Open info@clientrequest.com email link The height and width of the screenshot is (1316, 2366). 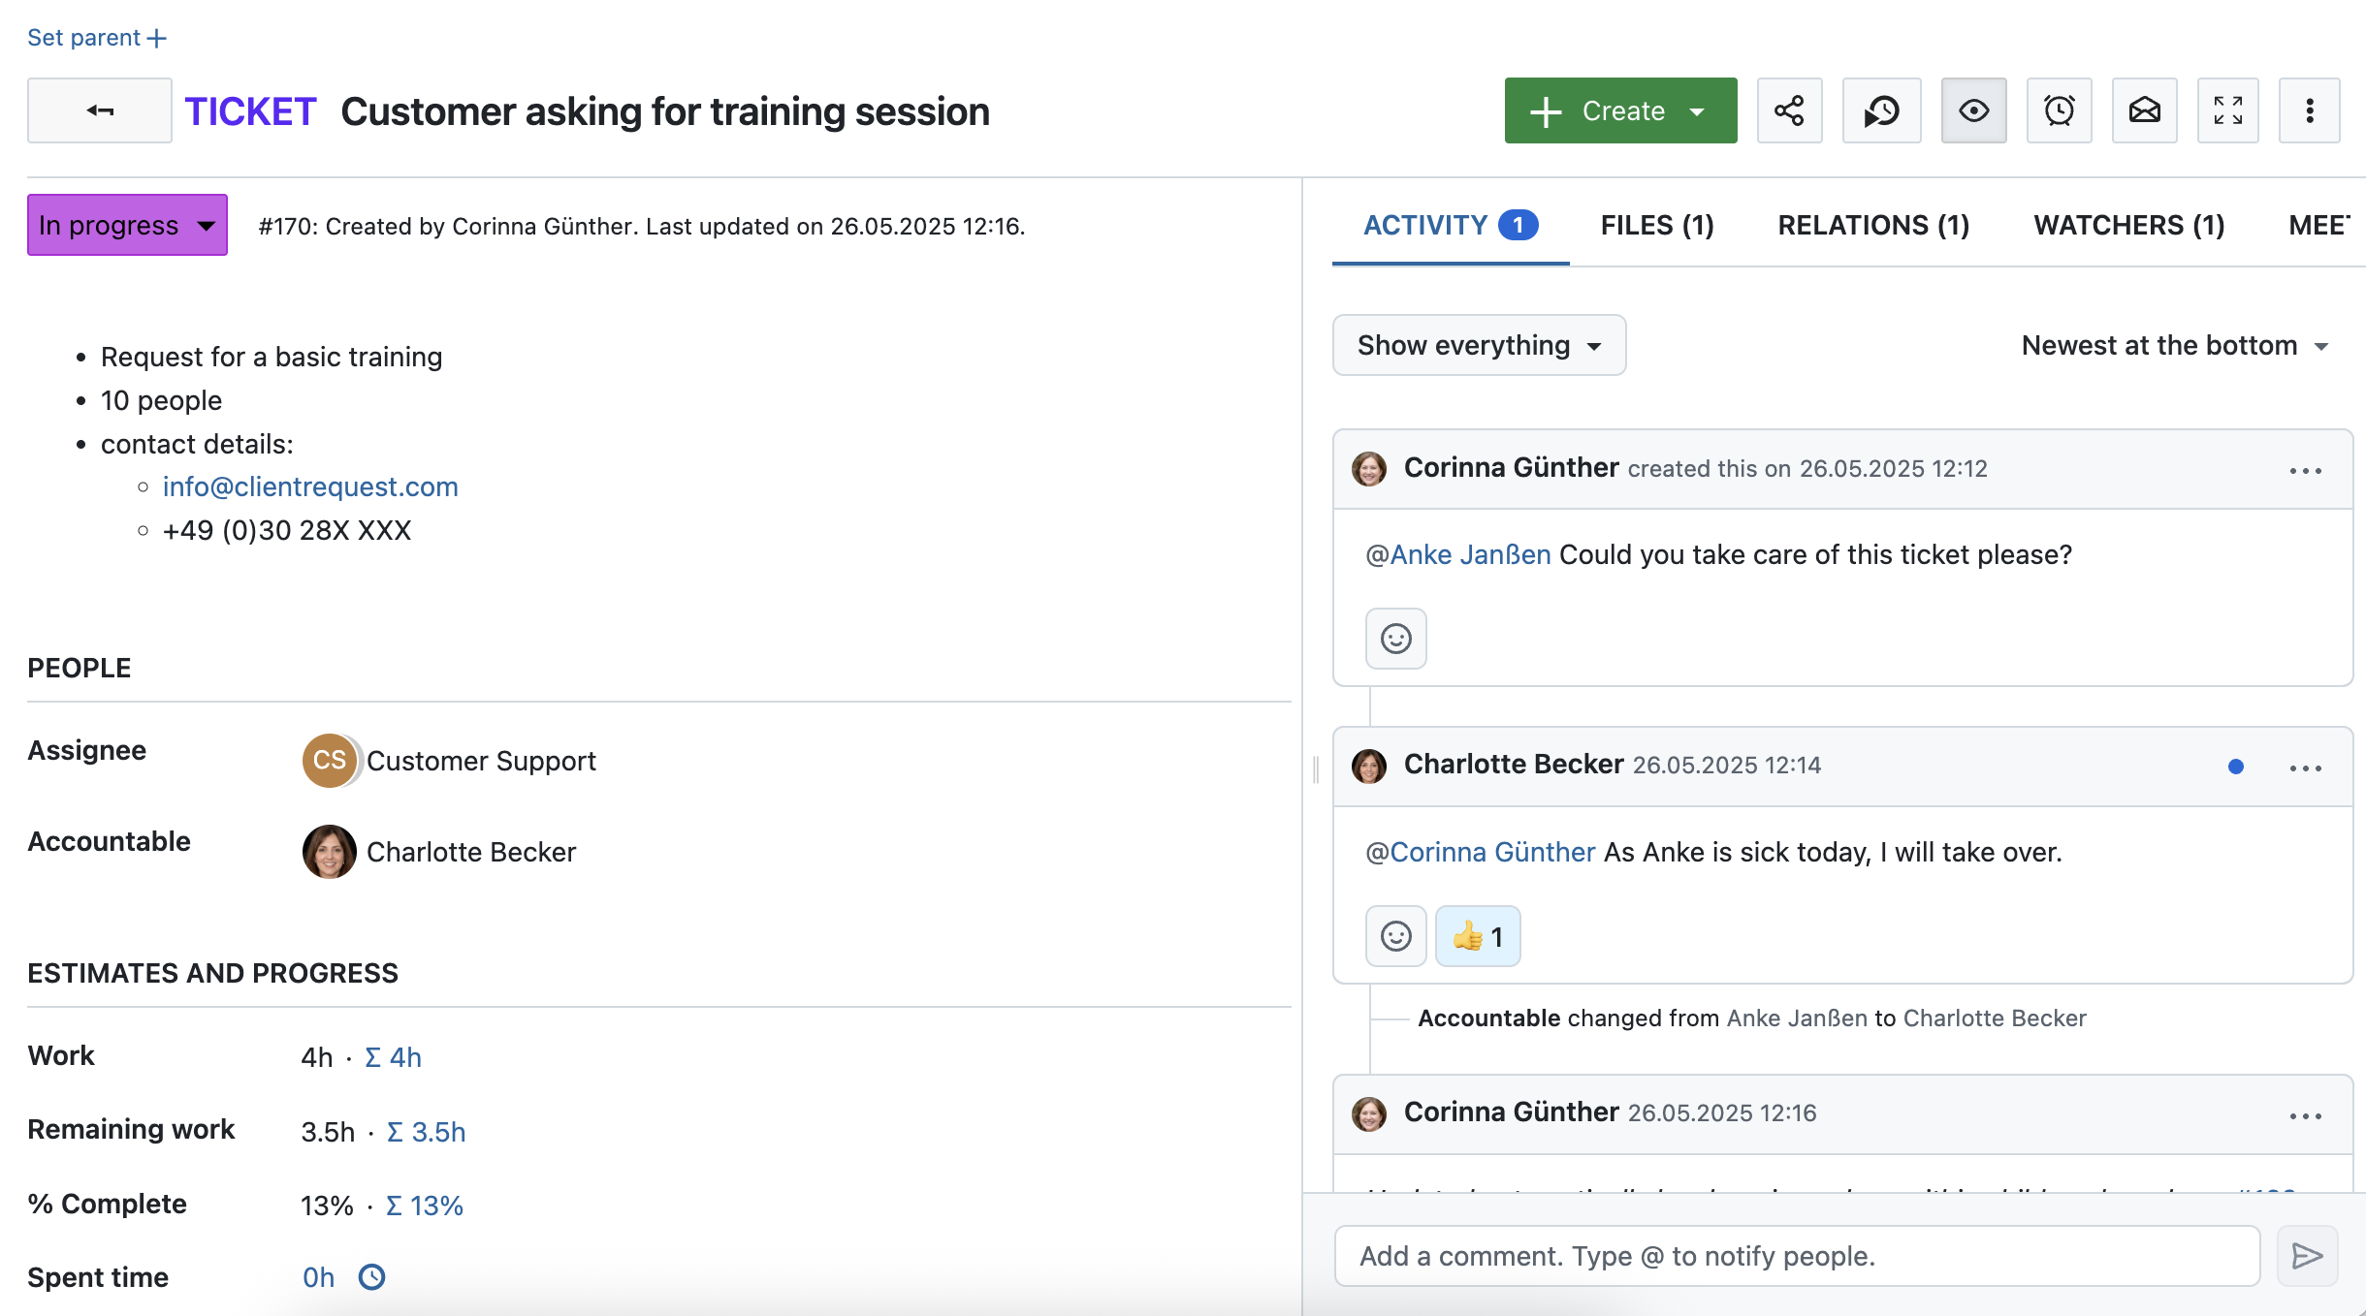coord(309,486)
